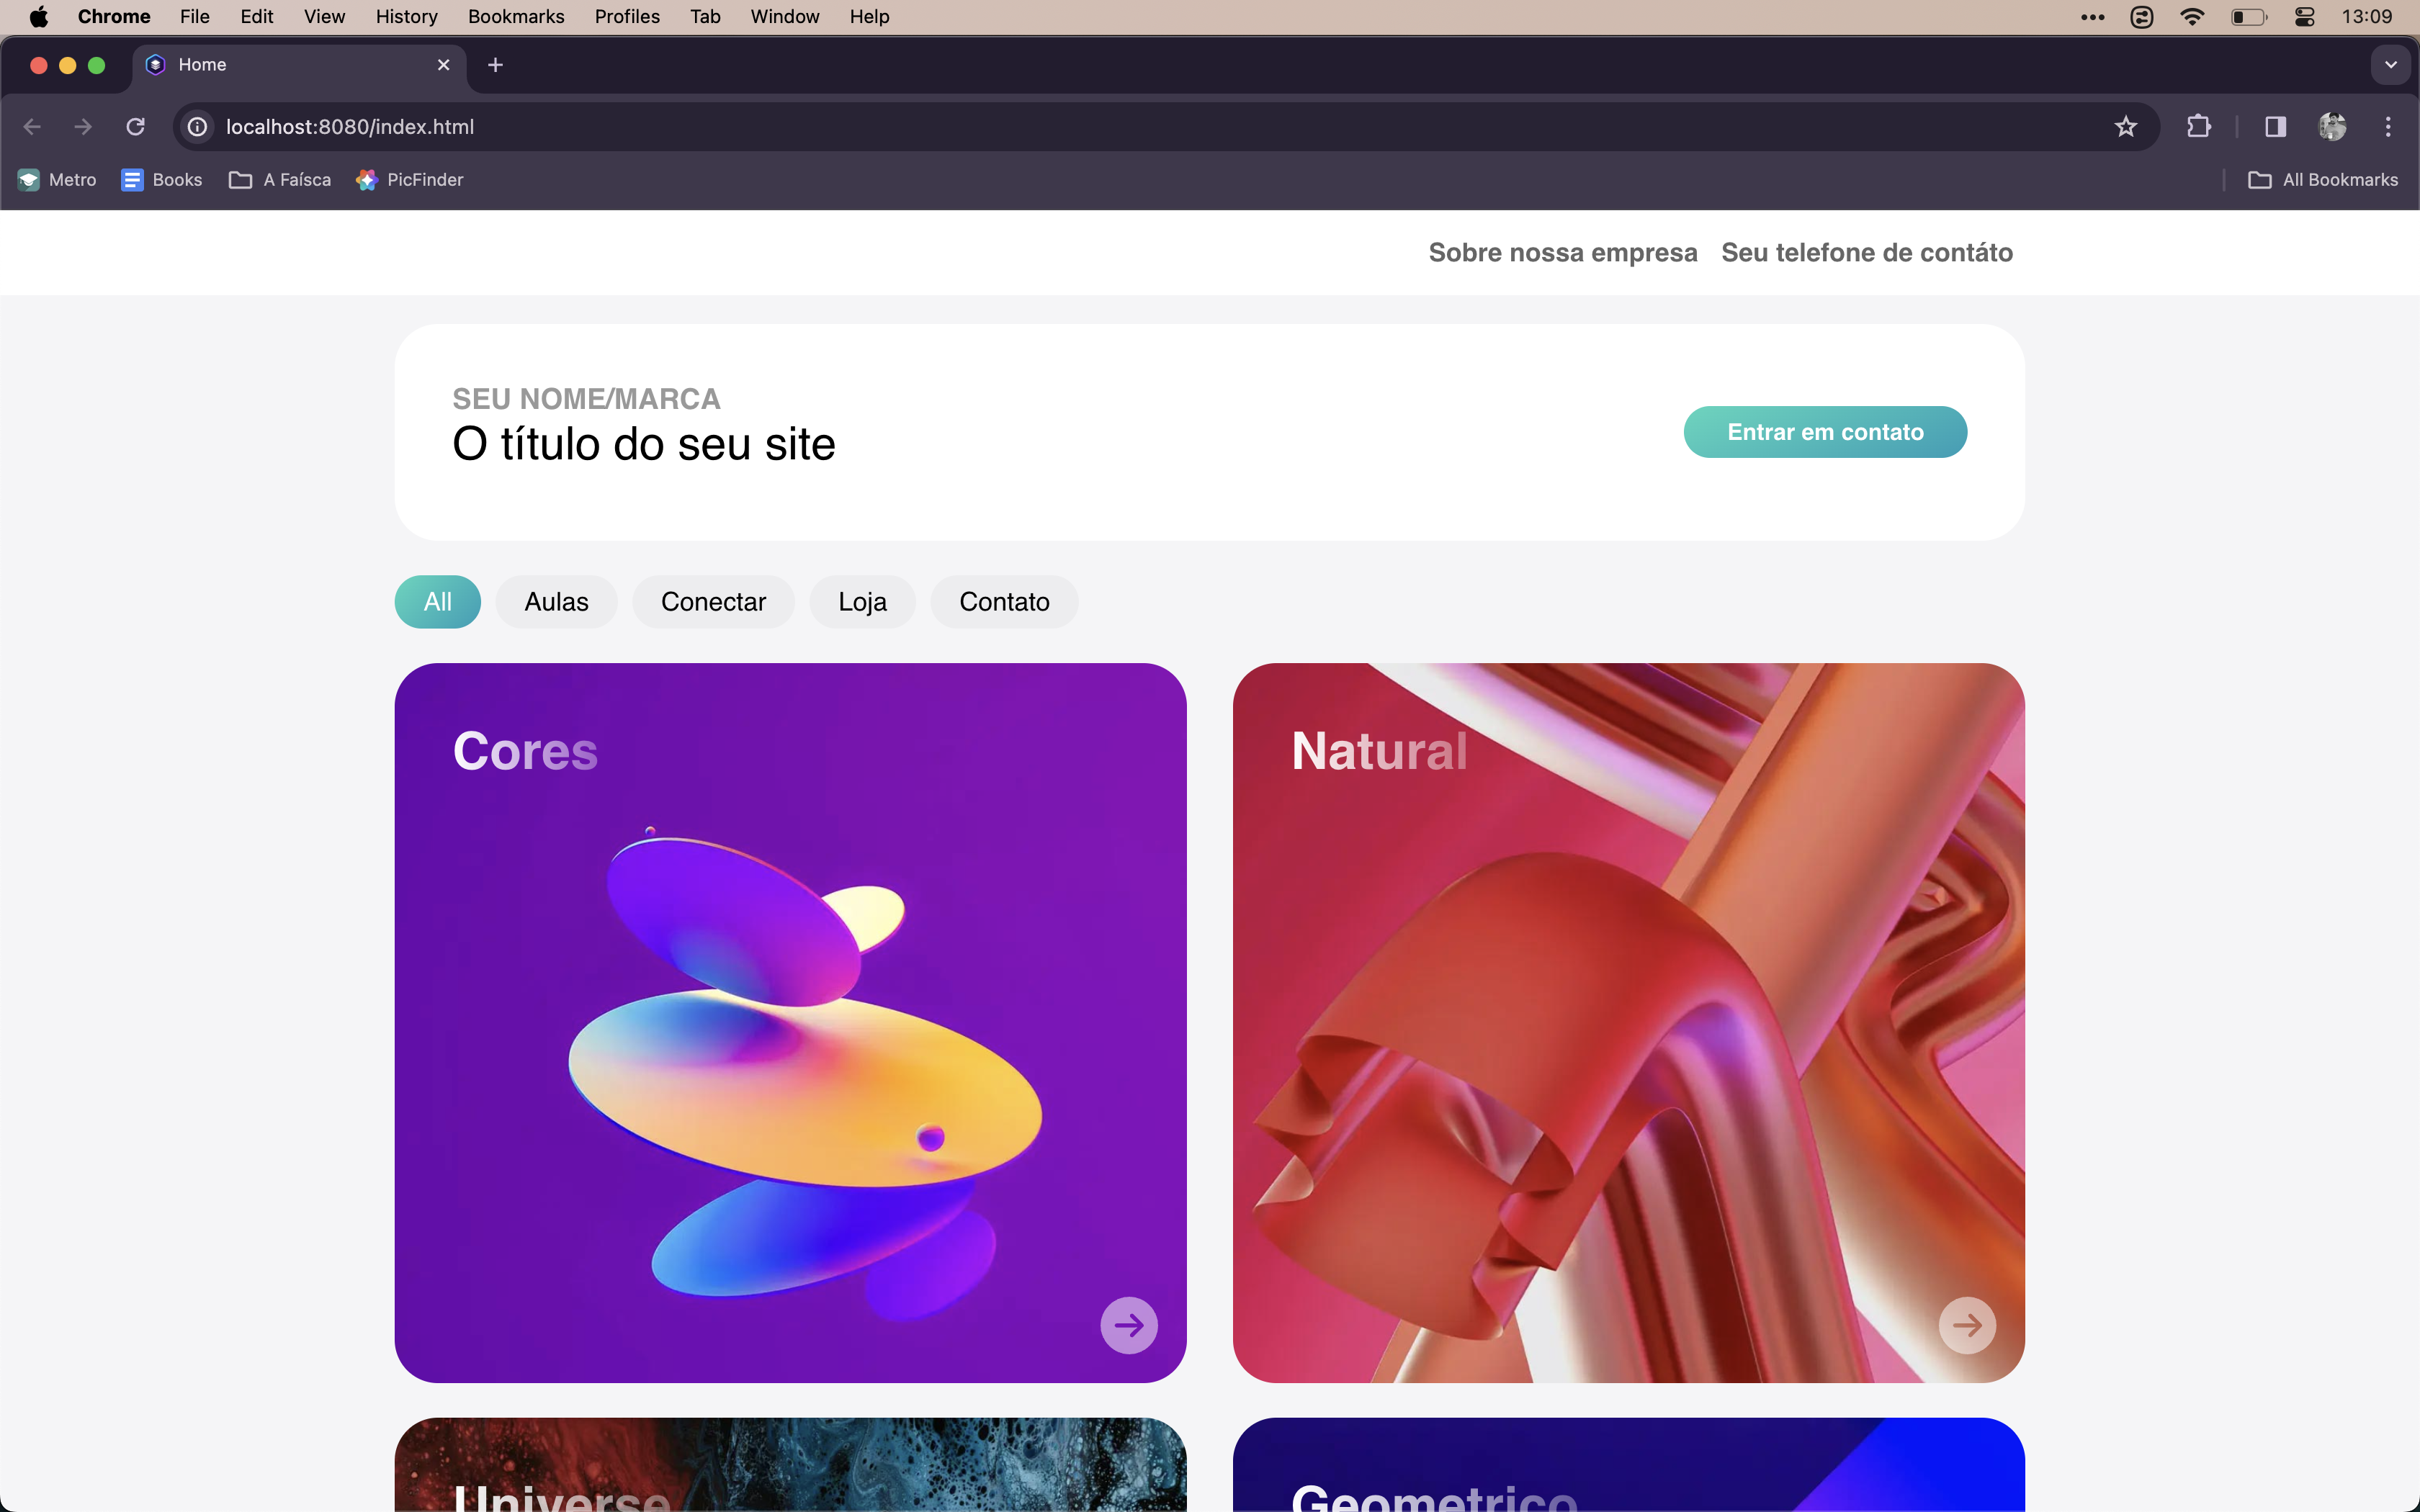
Task: Open the History menu in the menu bar
Action: click(405, 16)
